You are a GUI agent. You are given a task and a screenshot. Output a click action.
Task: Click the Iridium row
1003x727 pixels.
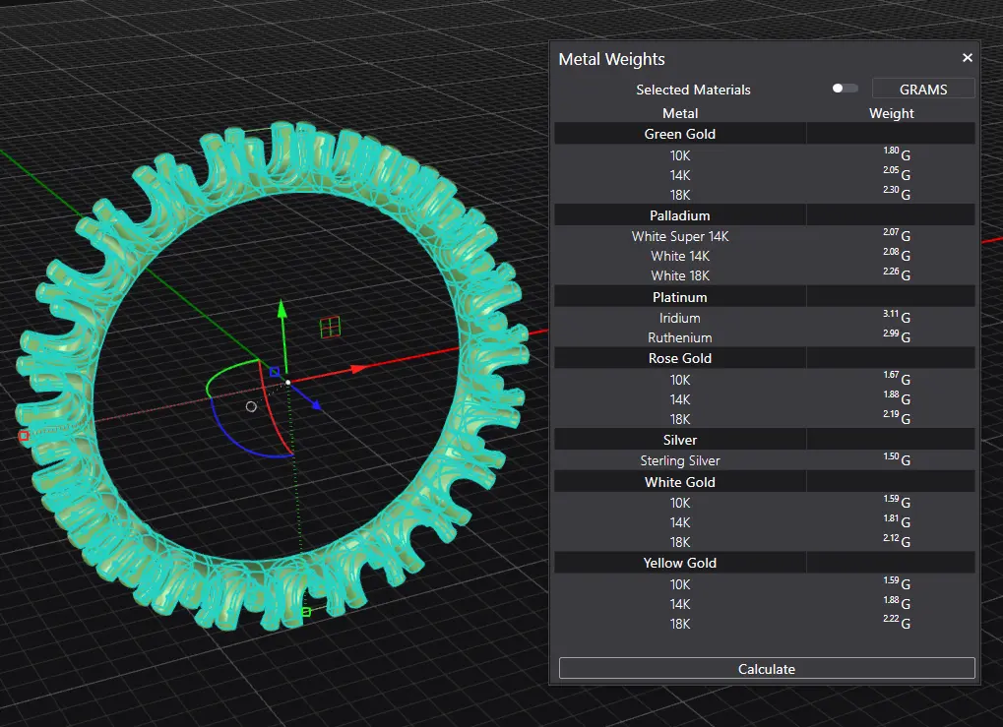click(765, 318)
